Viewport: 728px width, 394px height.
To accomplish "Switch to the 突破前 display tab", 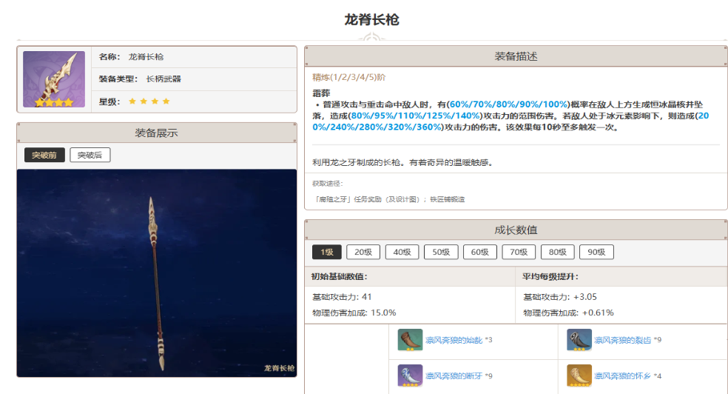I will (x=44, y=155).
